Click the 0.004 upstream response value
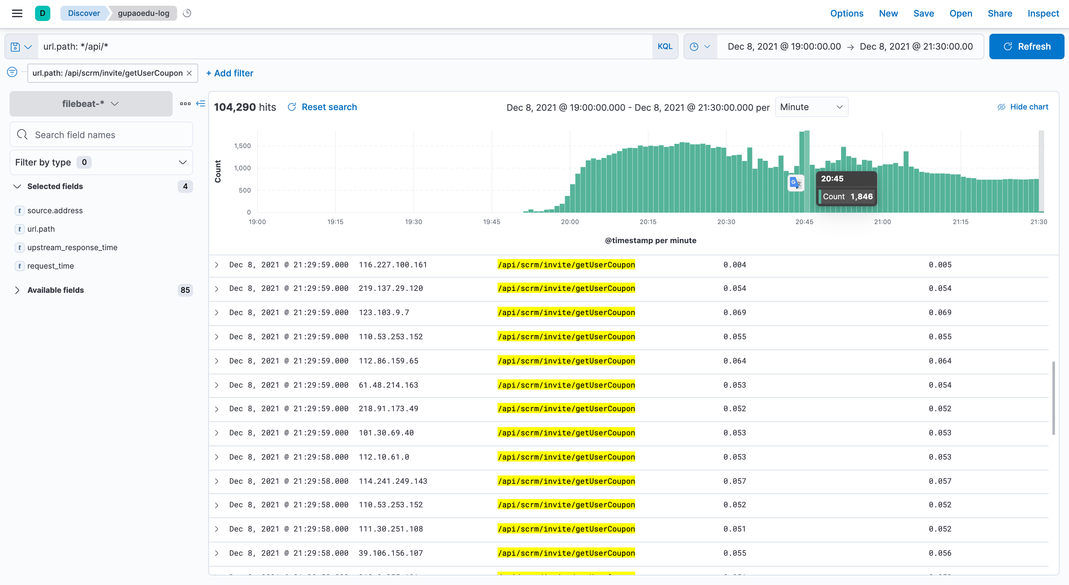This screenshot has height=585, width=1069. coord(735,265)
